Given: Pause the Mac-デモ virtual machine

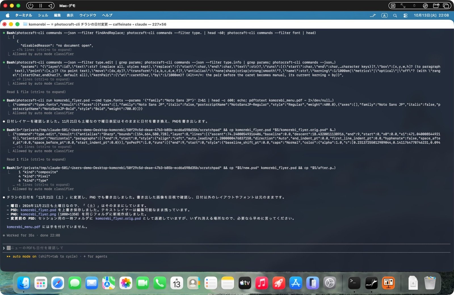Looking at the screenshot, I should coord(41,6).
